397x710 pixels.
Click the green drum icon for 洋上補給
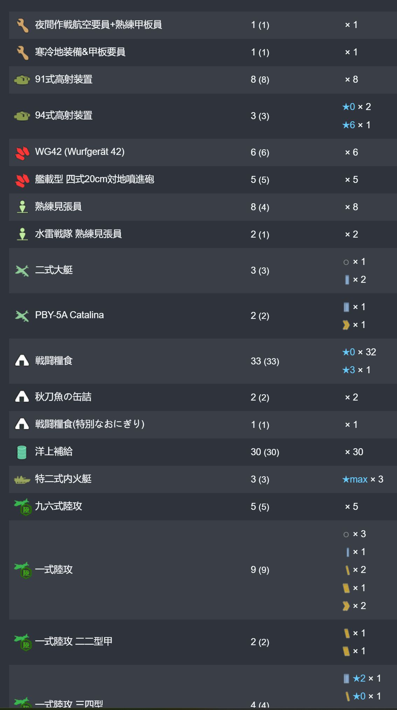pyautogui.click(x=22, y=452)
